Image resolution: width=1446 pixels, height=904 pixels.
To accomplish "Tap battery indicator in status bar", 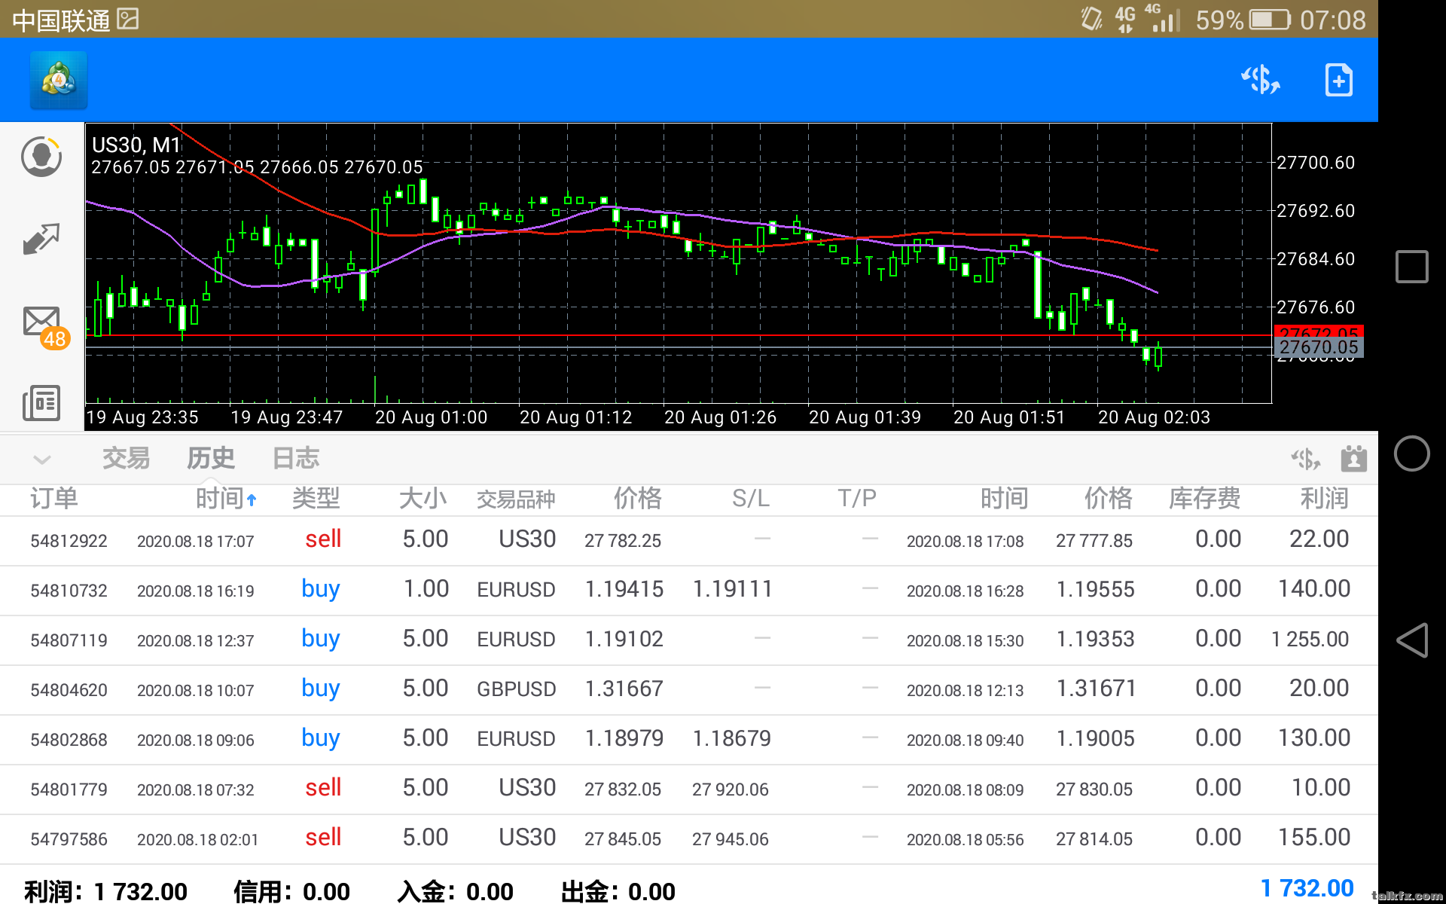I will click(1271, 20).
